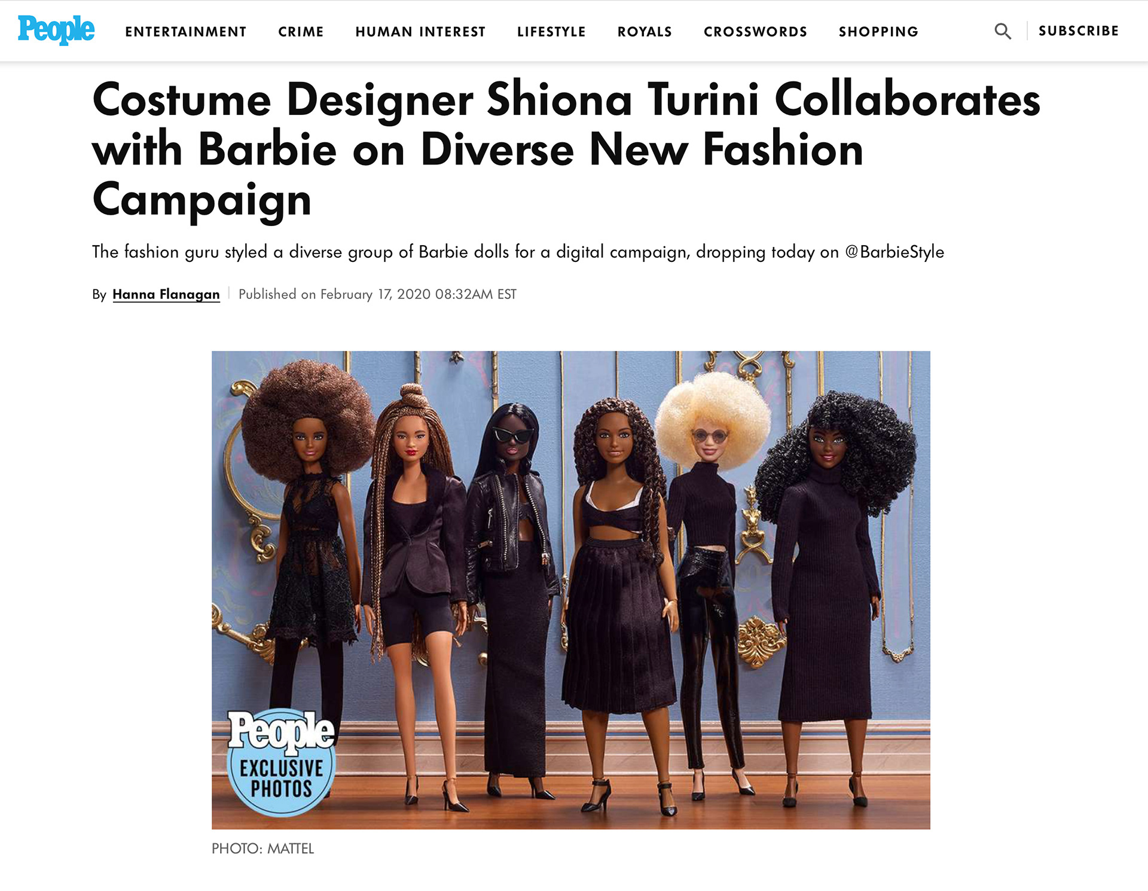This screenshot has height=891, width=1148.
Task: Click the People Exclusive Photos badge
Action: [281, 762]
